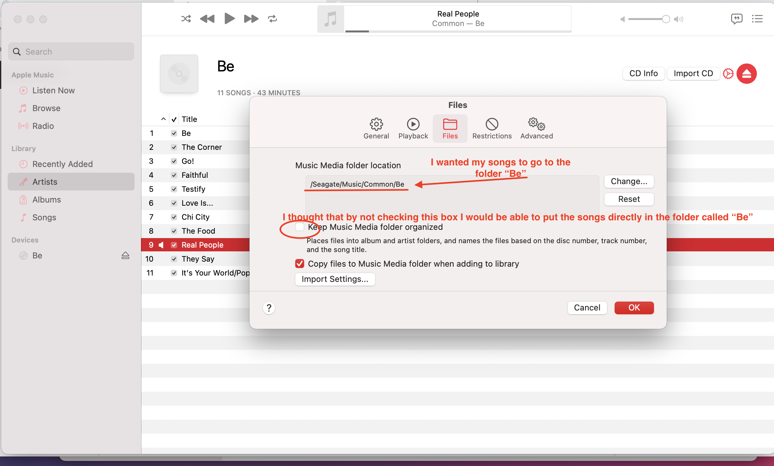
Task: Switch to the Playback preferences tab
Action: [x=413, y=128]
